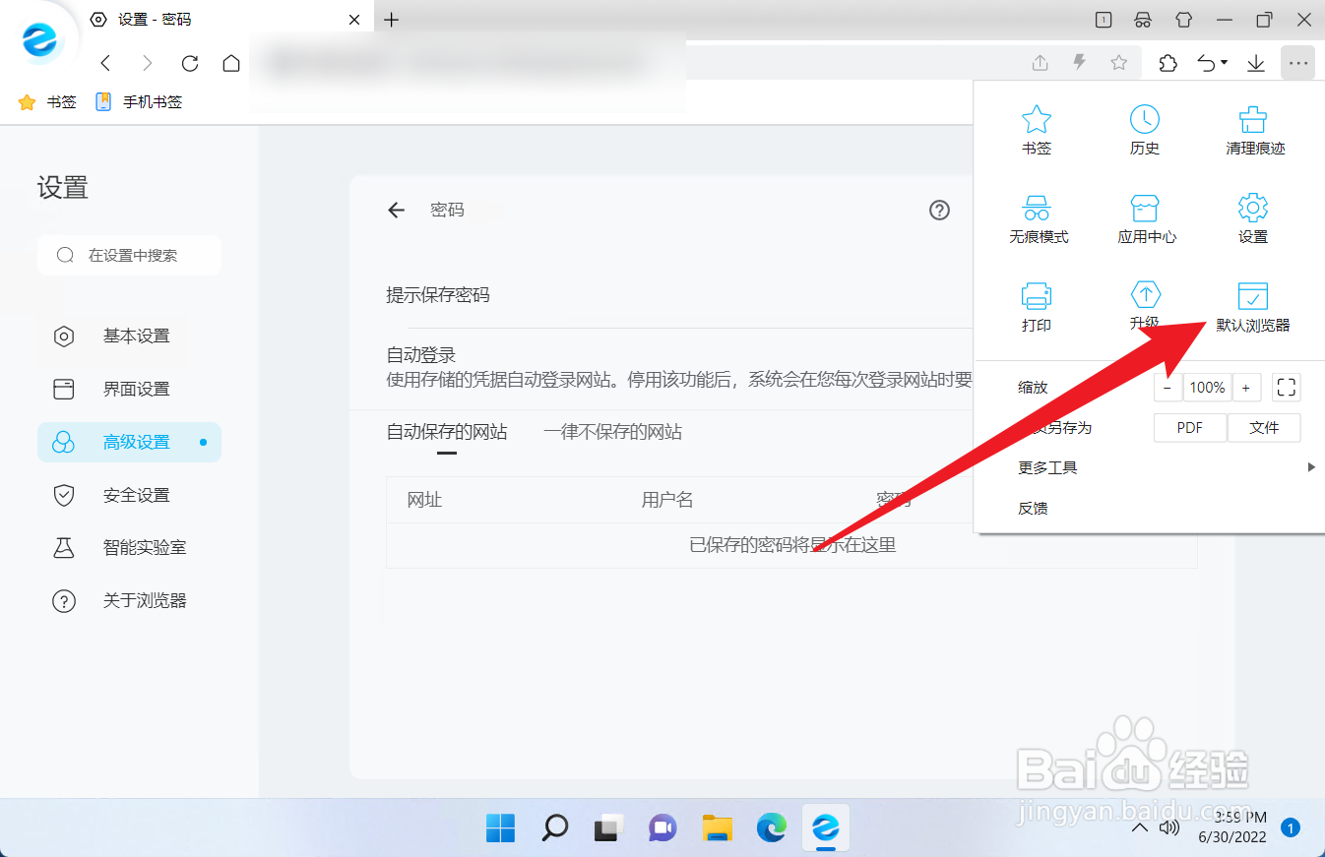
Task: Open the volume control in system tray
Action: coord(1169,828)
